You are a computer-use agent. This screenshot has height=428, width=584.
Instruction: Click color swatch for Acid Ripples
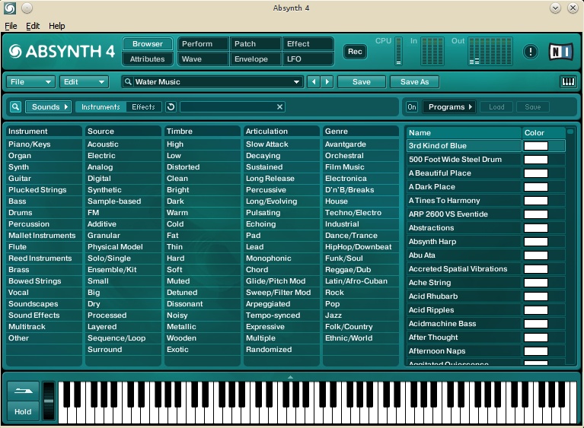click(x=536, y=310)
